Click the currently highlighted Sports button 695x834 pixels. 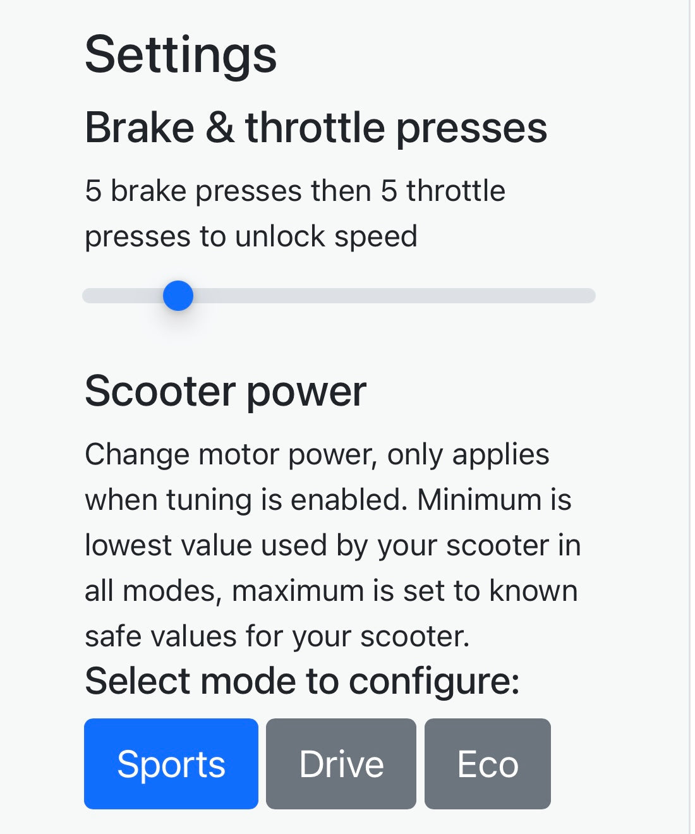171,763
